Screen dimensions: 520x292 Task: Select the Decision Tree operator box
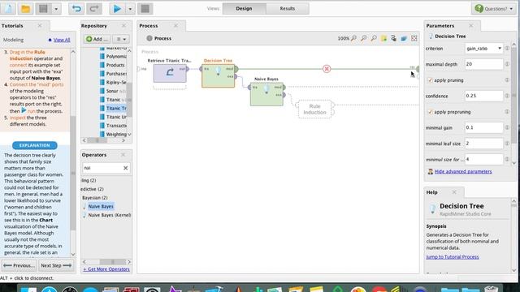click(219, 75)
